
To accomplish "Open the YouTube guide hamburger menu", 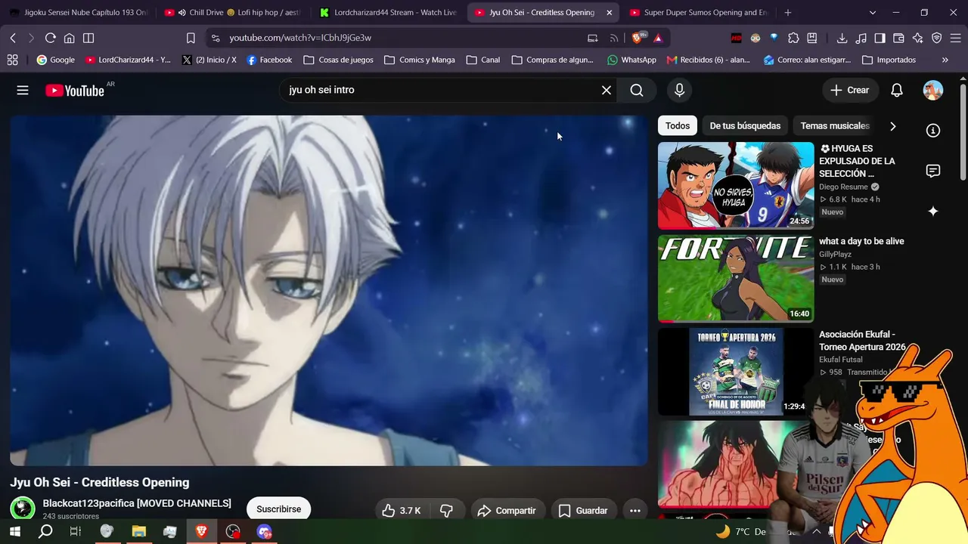I will pyautogui.click(x=23, y=90).
